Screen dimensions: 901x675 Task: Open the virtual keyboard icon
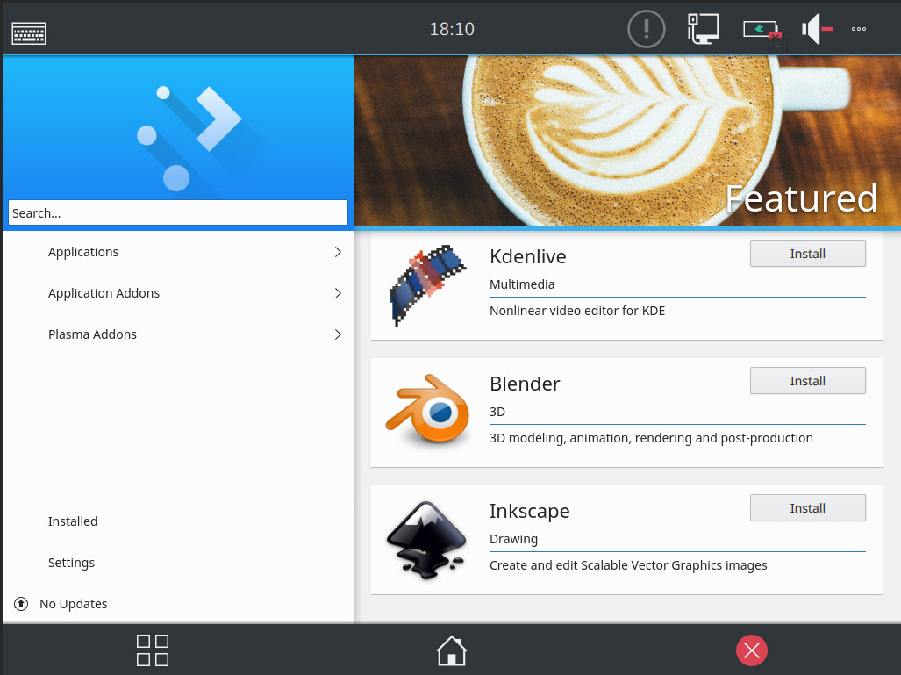[29, 32]
